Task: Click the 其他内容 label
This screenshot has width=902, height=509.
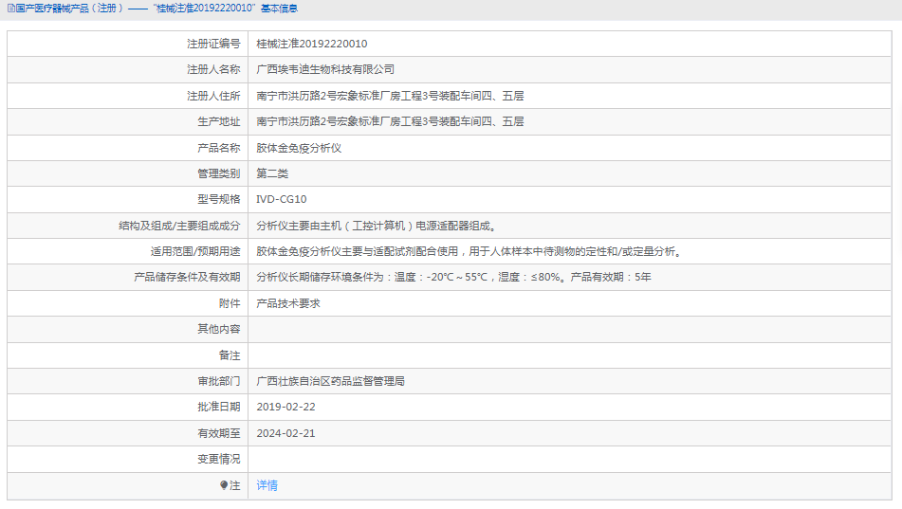Action: coord(218,329)
